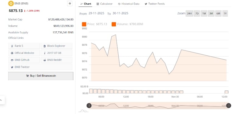Click the small chart logo below navigator
Image resolution: width=251 pixels, height=114 pixels.
(83, 111)
